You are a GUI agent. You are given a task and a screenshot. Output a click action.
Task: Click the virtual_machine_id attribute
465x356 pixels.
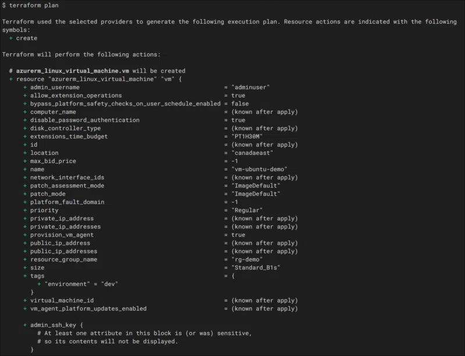tap(62, 300)
